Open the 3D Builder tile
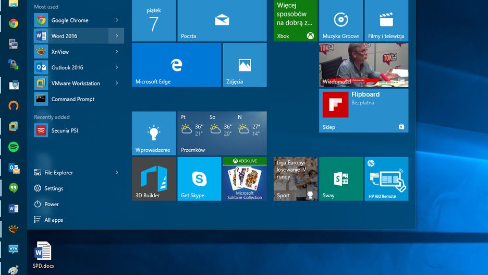Viewport: 488px width, 275px height. 154,179
